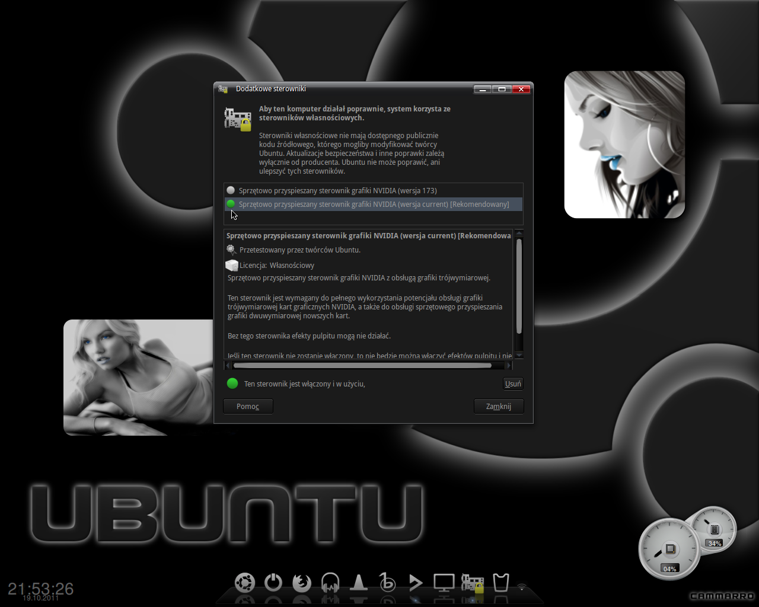759x607 pixels.
Task: Click the Usuń button to remove driver
Action: [513, 384]
